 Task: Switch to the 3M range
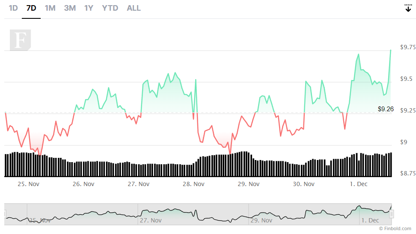(70, 8)
